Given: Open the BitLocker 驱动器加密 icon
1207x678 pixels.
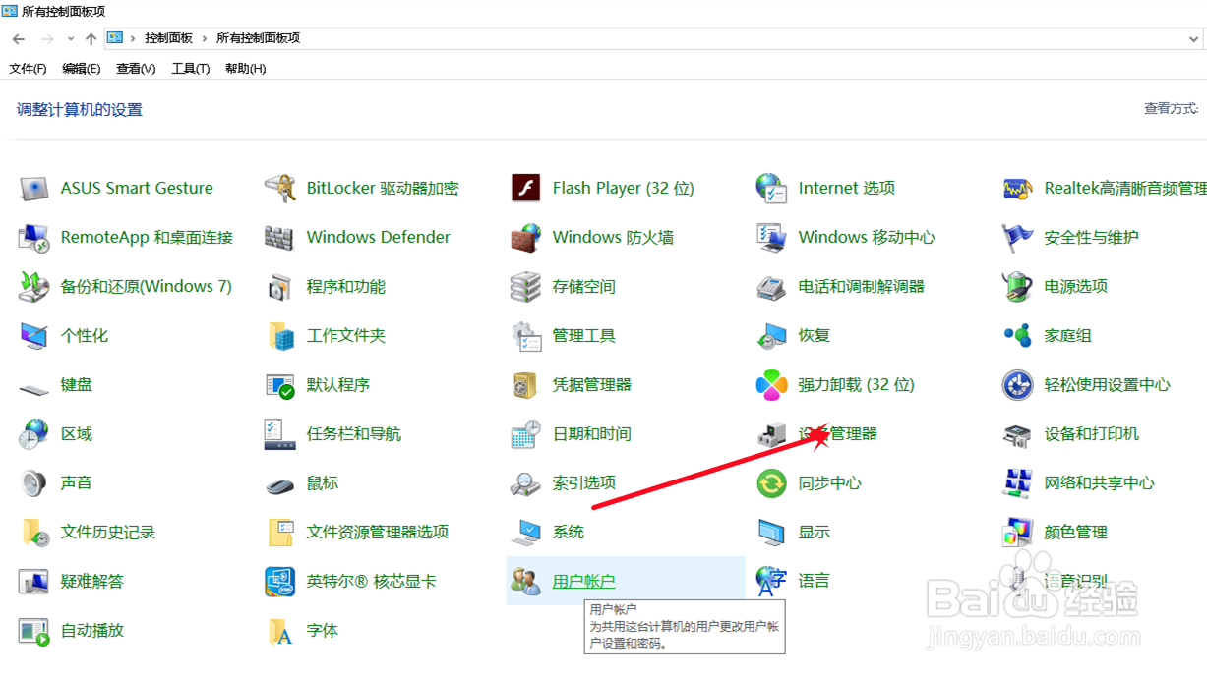Looking at the screenshot, I should click(280, 188).
